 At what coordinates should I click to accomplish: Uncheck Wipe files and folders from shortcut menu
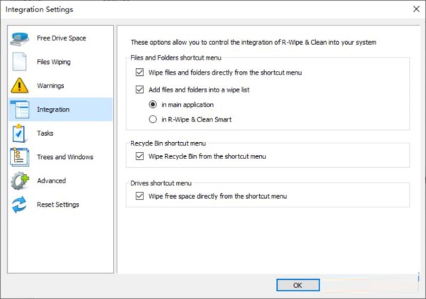click(140, 72)
